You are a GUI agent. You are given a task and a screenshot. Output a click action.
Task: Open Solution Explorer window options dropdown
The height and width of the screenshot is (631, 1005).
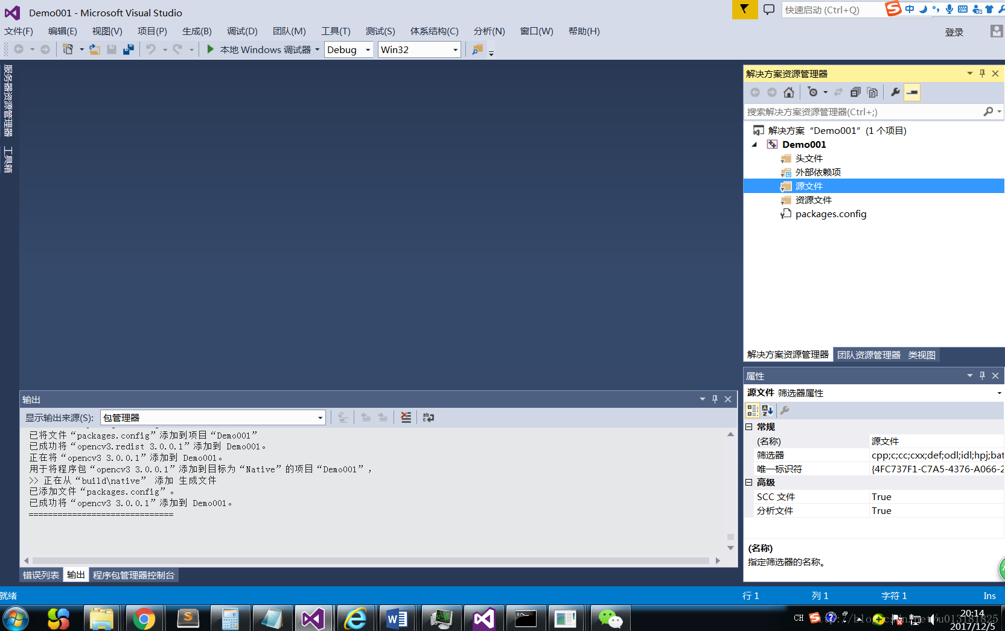[x=970, y=74]
